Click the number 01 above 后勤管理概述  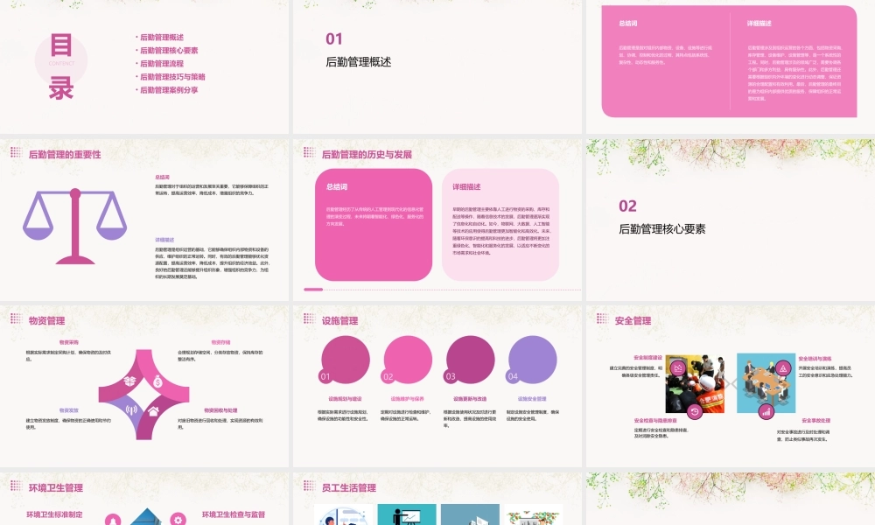click(333, 39)
